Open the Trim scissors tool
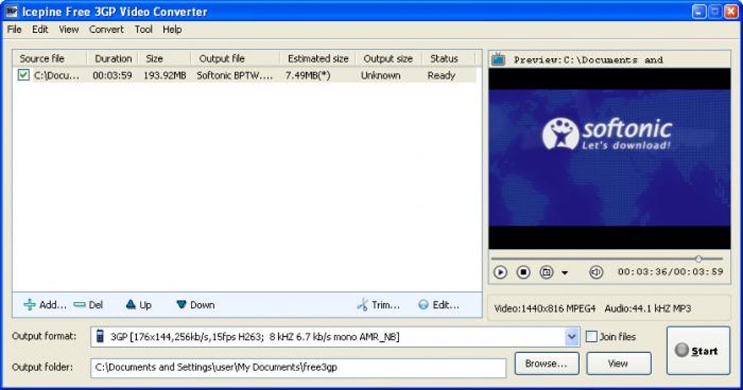This screenshot has height=390, width=743. click(363, 305)
